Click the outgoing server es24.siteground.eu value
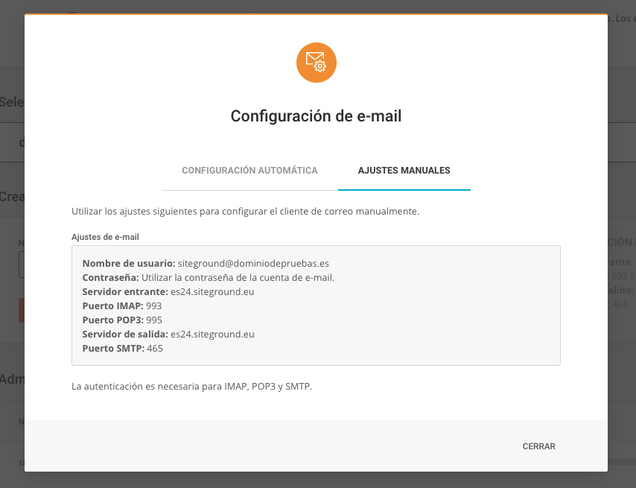The image size is (636, 488). pos(212,335)
